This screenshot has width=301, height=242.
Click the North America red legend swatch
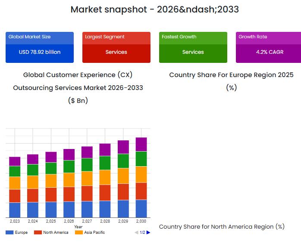pyautogui.click(x=38, y=233)
